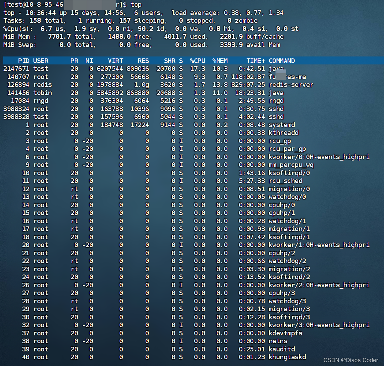The height and width of the screenshot is (366, 384).
Task: Click the %MEM column header
Action: [x=220, y=61]
